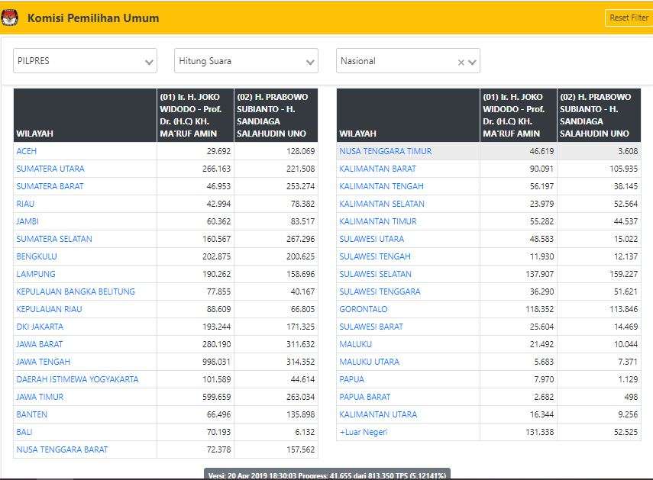View JAWA BARAT results
This screenshot has width=653, height=480.
pos(40,344)
